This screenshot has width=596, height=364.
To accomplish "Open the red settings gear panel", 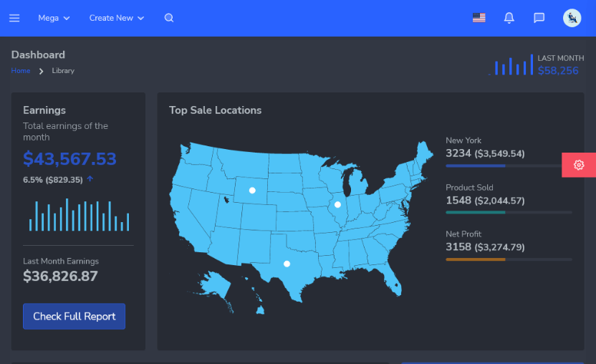I will click(579, 165).
